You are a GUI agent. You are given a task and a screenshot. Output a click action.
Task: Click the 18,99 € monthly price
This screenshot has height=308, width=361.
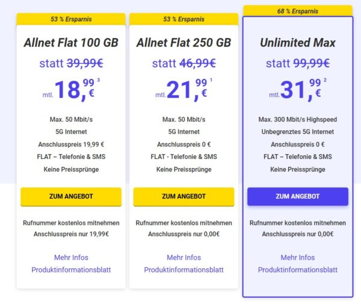75,90
